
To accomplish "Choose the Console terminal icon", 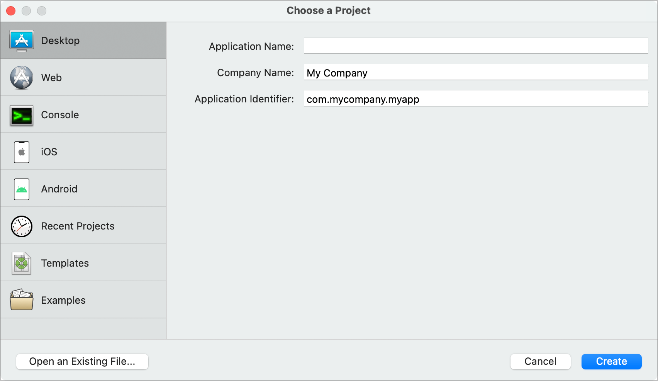I will click(x=22, y=115).
